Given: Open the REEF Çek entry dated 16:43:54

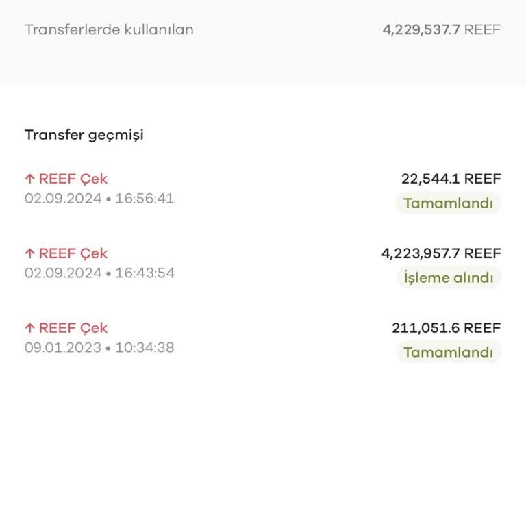Looking at the screenshot, I should (x=73, y=253).
